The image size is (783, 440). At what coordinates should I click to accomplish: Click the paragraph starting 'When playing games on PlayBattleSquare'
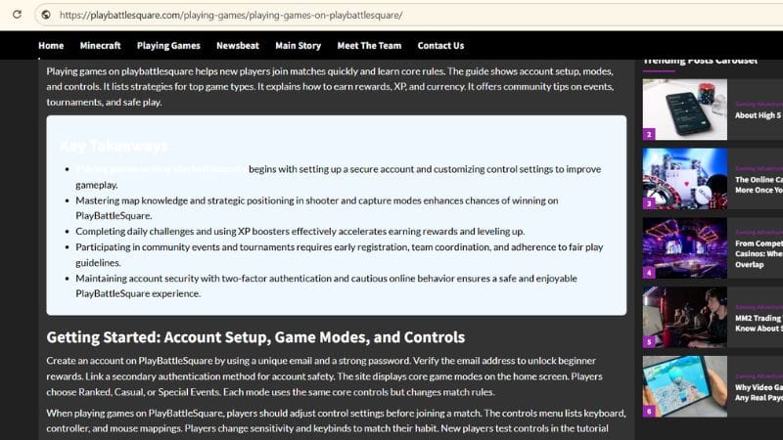coord(336,420)
